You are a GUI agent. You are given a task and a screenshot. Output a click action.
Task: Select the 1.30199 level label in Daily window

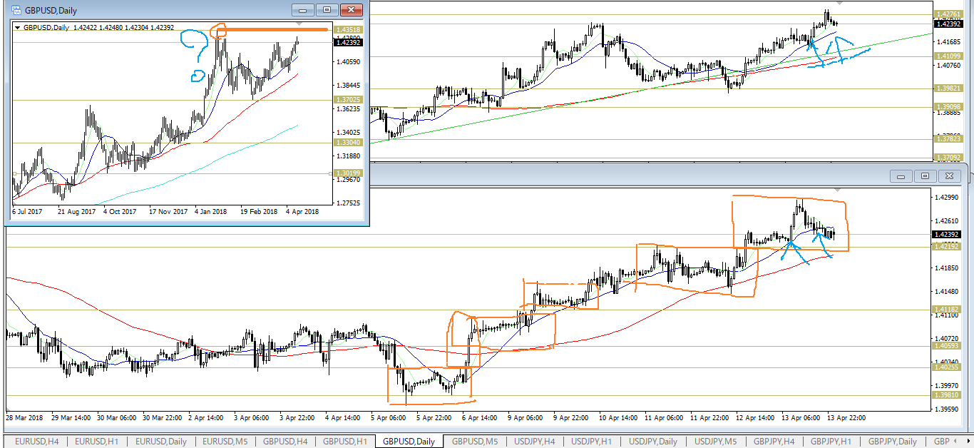click(x=348, y=173)
